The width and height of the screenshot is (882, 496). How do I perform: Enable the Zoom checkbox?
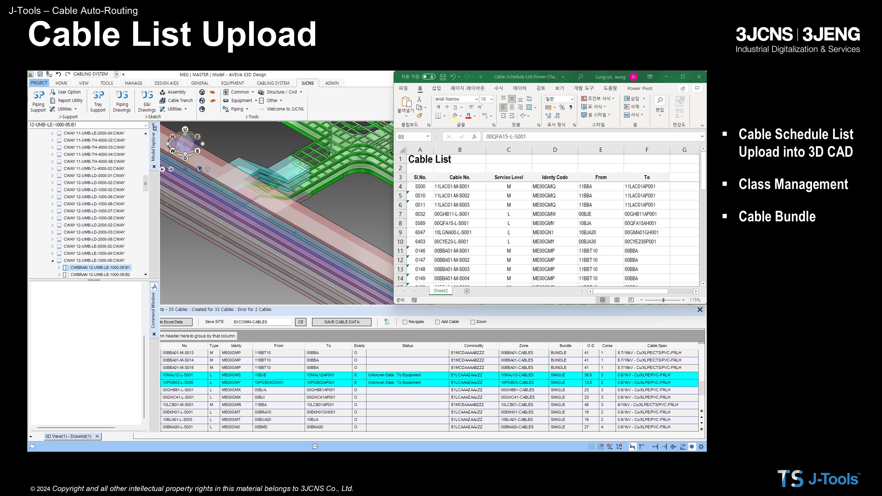click(x=472, y=322)
